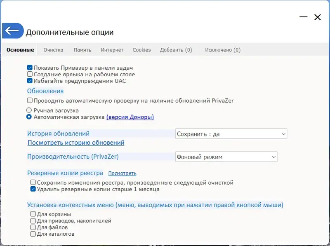Click the Дополнительные опции title

(x=70, y=32)
